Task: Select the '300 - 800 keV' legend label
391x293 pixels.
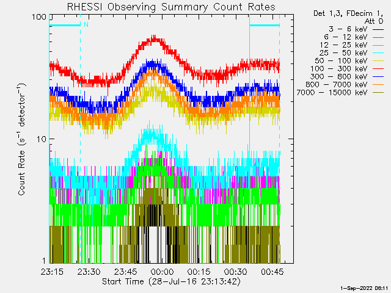Action: (x=338, y=77)
